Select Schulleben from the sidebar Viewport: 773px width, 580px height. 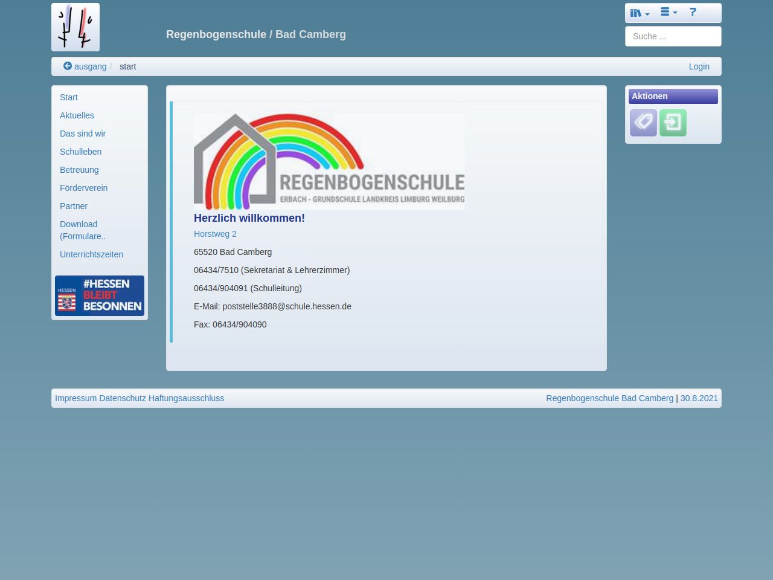click(80, 152)
